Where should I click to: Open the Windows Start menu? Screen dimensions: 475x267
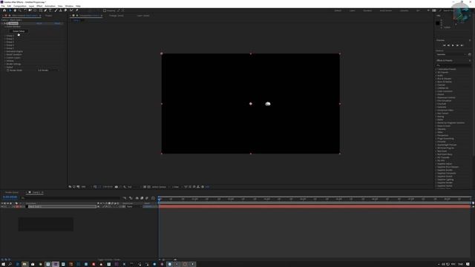3,264
